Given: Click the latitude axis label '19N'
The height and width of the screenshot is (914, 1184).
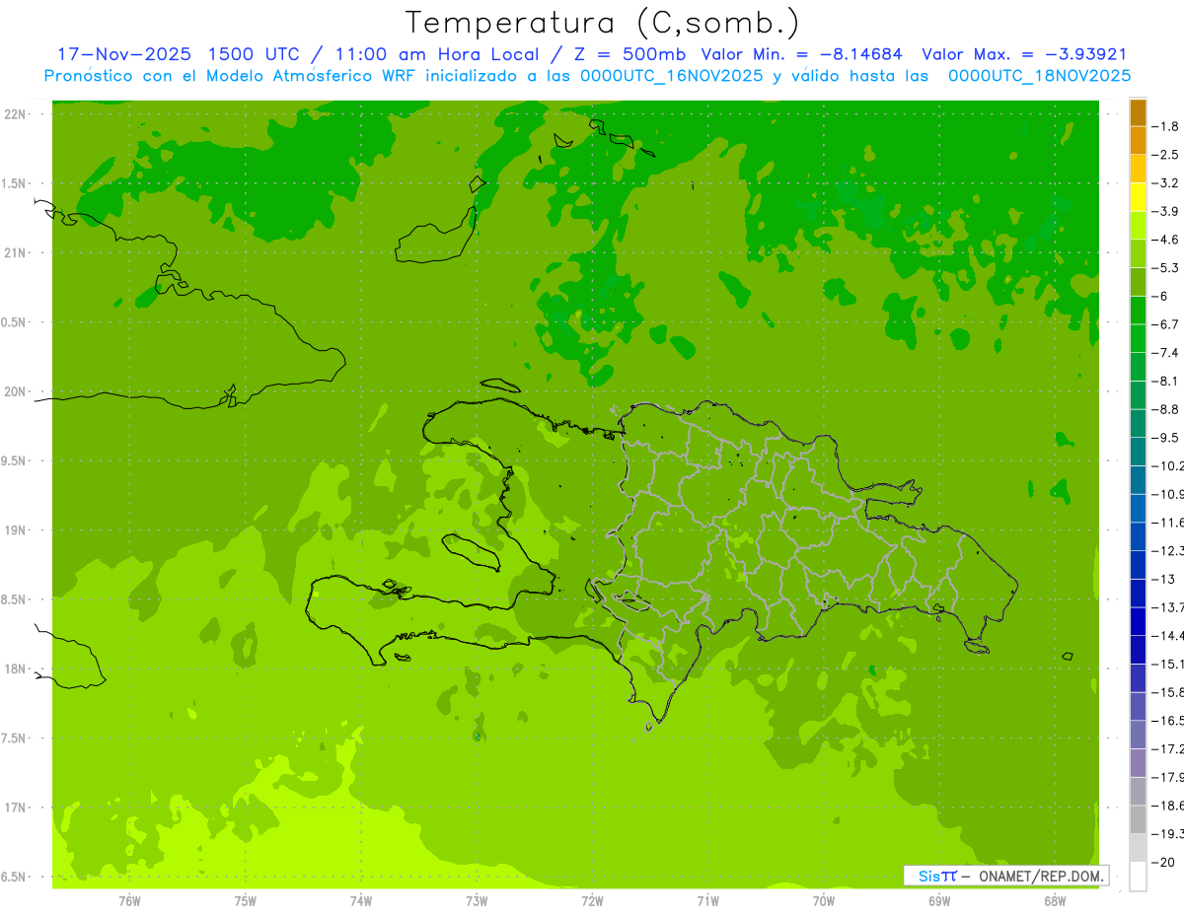Looking at the screenshot, I should pyautogui.click(x=14, y=530).
